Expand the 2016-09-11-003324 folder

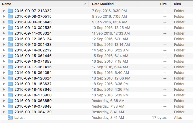coord(4,33)
